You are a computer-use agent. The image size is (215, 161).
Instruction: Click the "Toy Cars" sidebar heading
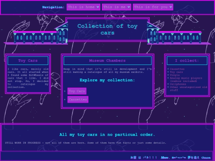[x=28, y=60]
